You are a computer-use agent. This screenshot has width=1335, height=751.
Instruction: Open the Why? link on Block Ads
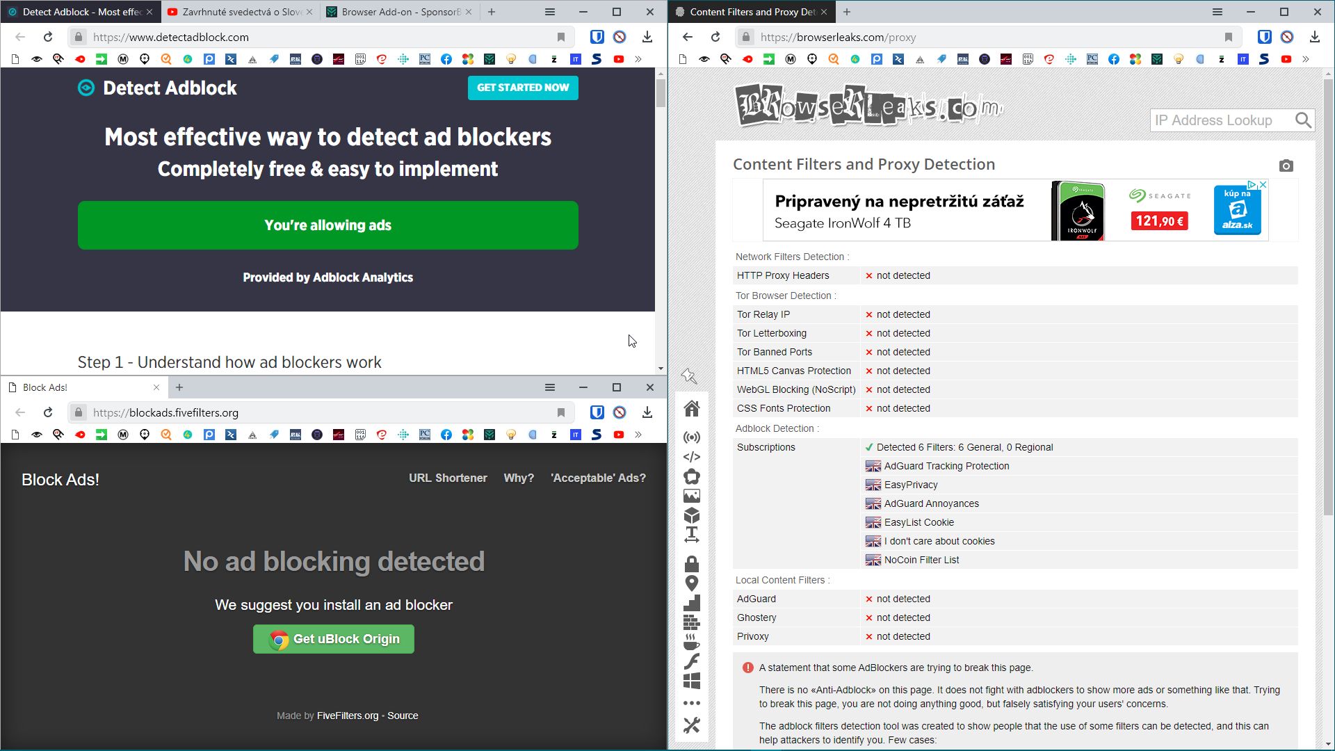[519, 478]
